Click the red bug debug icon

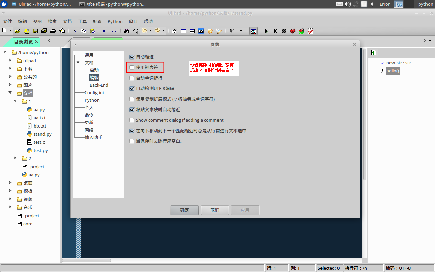tap(293, 31)
